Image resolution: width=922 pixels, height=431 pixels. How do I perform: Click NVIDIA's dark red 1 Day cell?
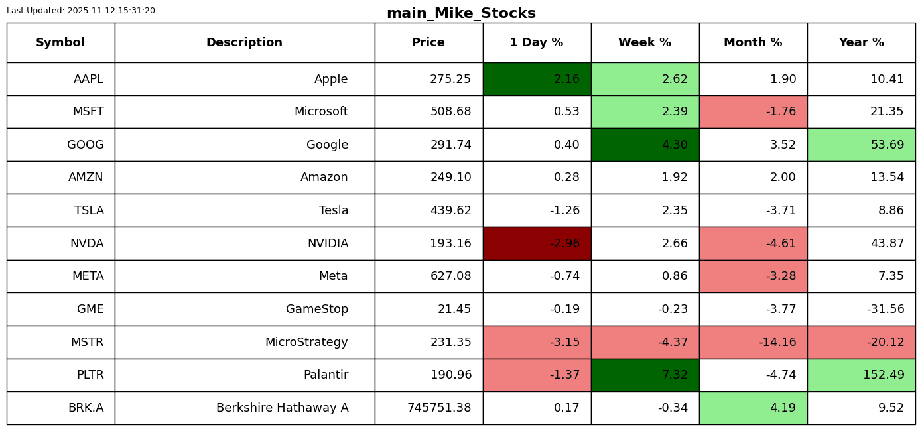[x=537, y=243]
